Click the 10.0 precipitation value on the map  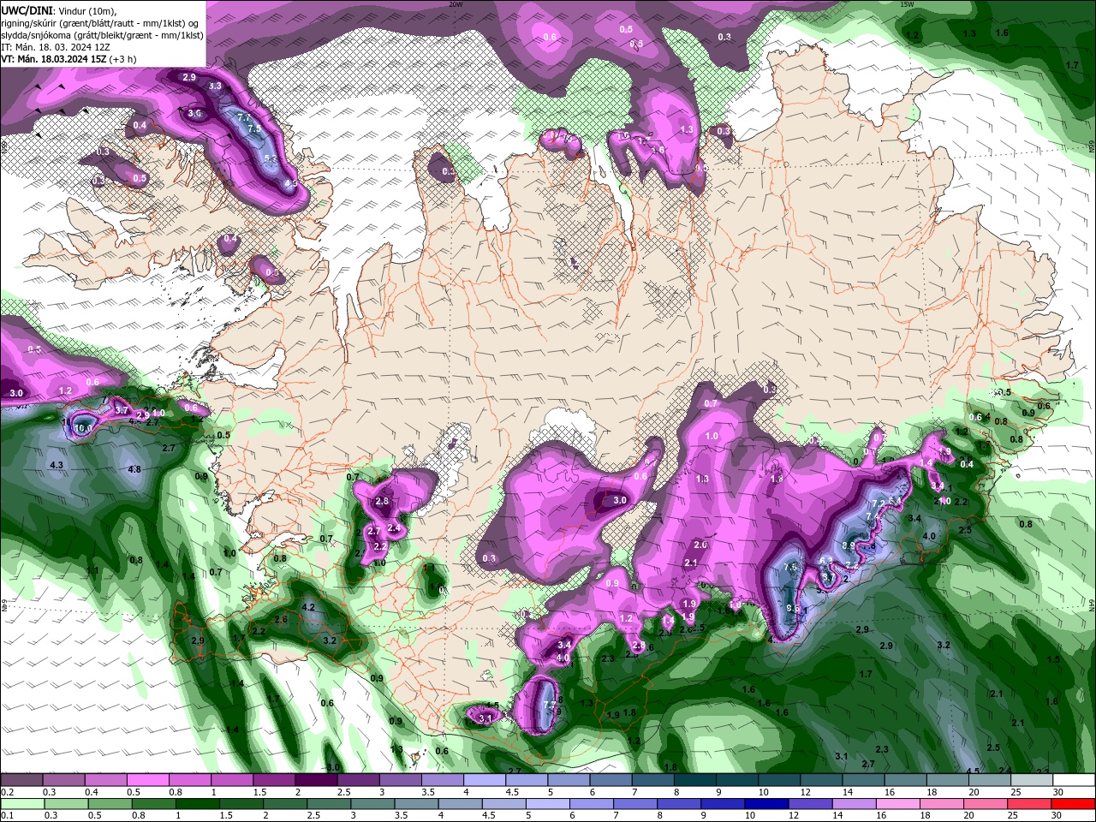[83, 427]
